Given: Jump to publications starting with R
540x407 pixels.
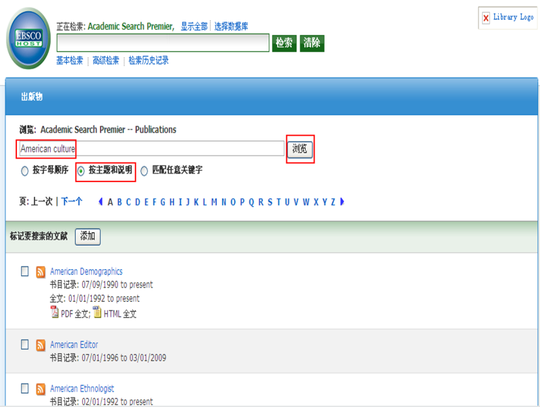Looking at the screenshot, I should (261, 202).
